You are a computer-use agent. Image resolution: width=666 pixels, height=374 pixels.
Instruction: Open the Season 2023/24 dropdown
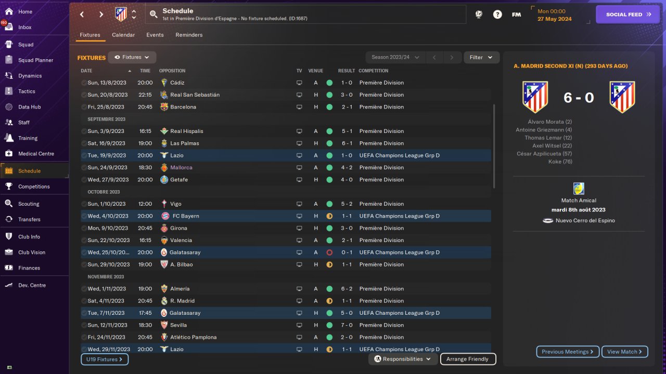395,58
